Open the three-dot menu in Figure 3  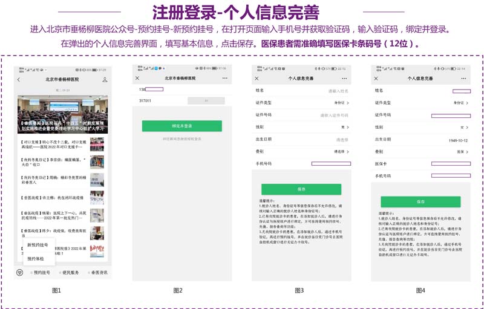(x=344, y=79)
